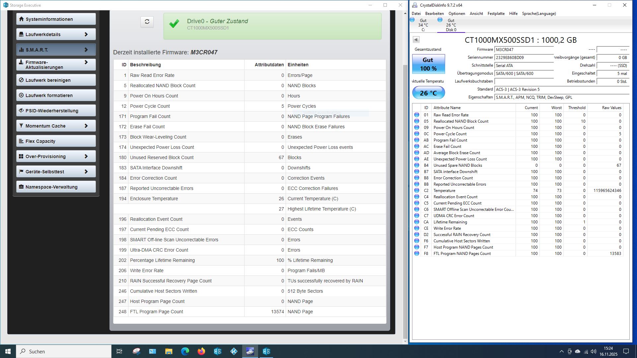Click the PSID-Wiederherstellung sidebar icon
The height and width of the screenshot is (358, 637).
point(21,111)
